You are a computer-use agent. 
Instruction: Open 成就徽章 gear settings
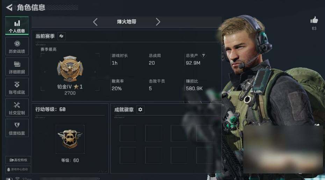pyautogui.click(x=140, y=110)
